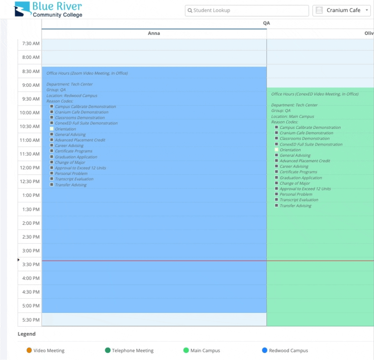Screen dimensions: 374x360
Task: Select the QA group header
Action: 266,23
